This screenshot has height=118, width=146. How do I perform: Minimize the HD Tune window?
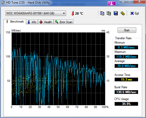coord(123,2)
